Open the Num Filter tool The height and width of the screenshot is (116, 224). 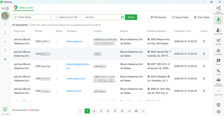pos(218,31)
